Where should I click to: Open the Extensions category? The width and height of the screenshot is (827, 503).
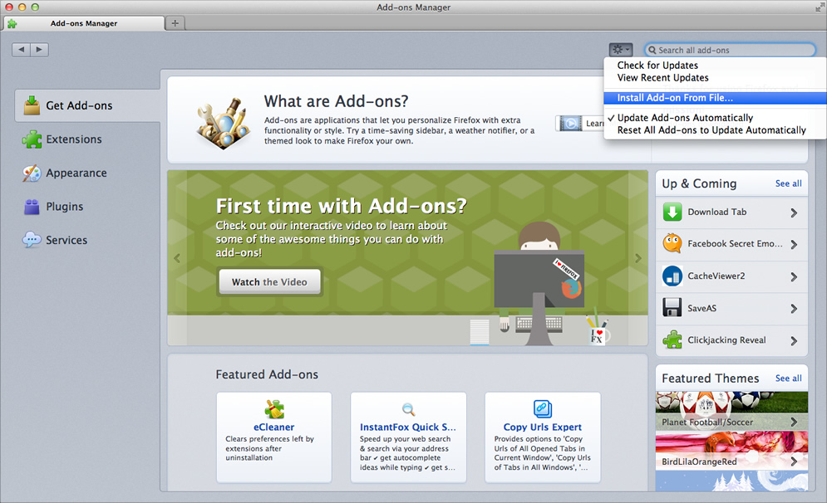[87, 139]
